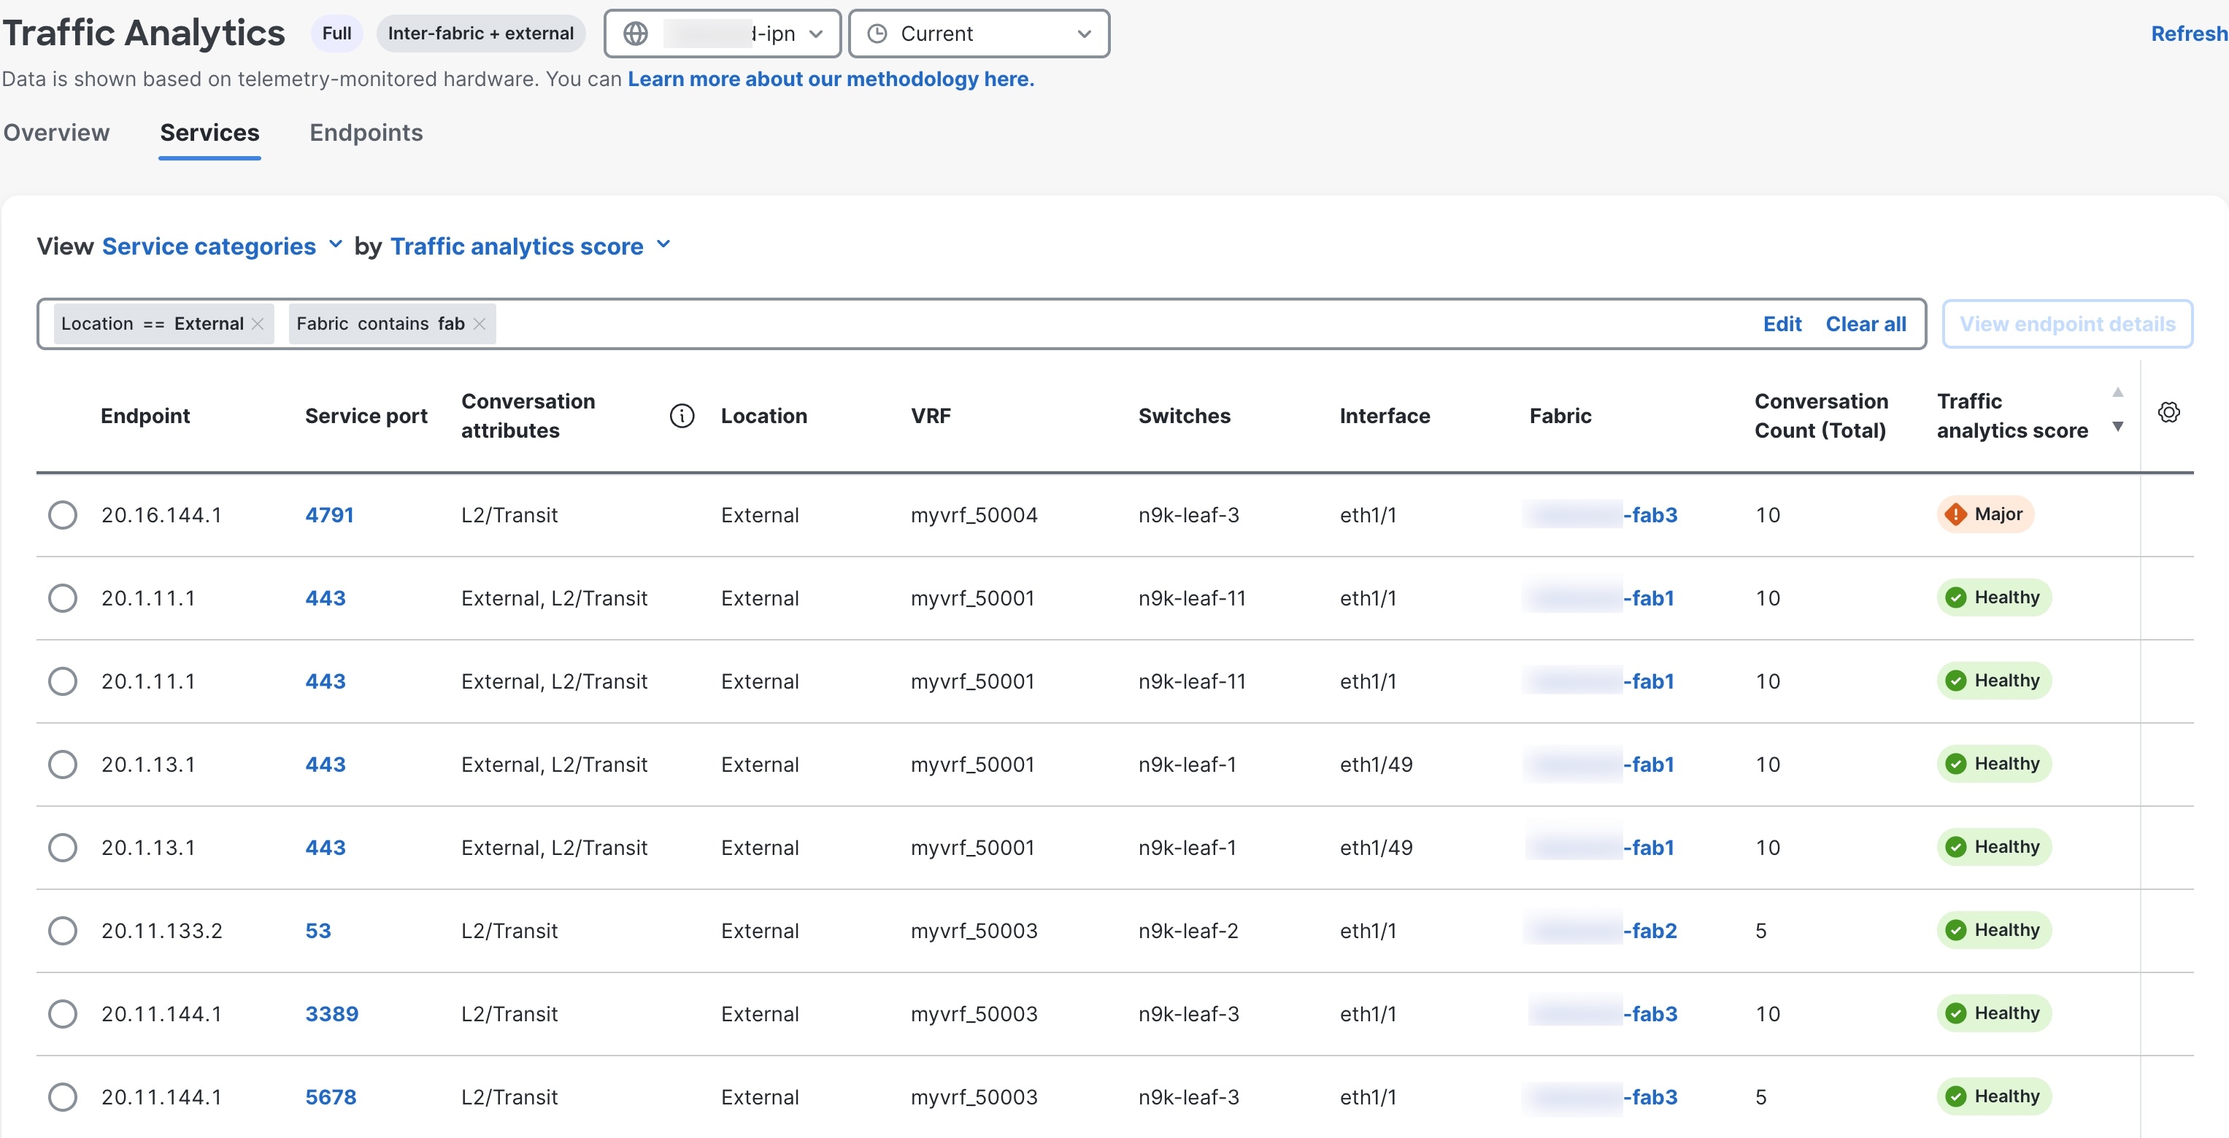Click the Conversation Count (Total) header

pos(1820,416)
